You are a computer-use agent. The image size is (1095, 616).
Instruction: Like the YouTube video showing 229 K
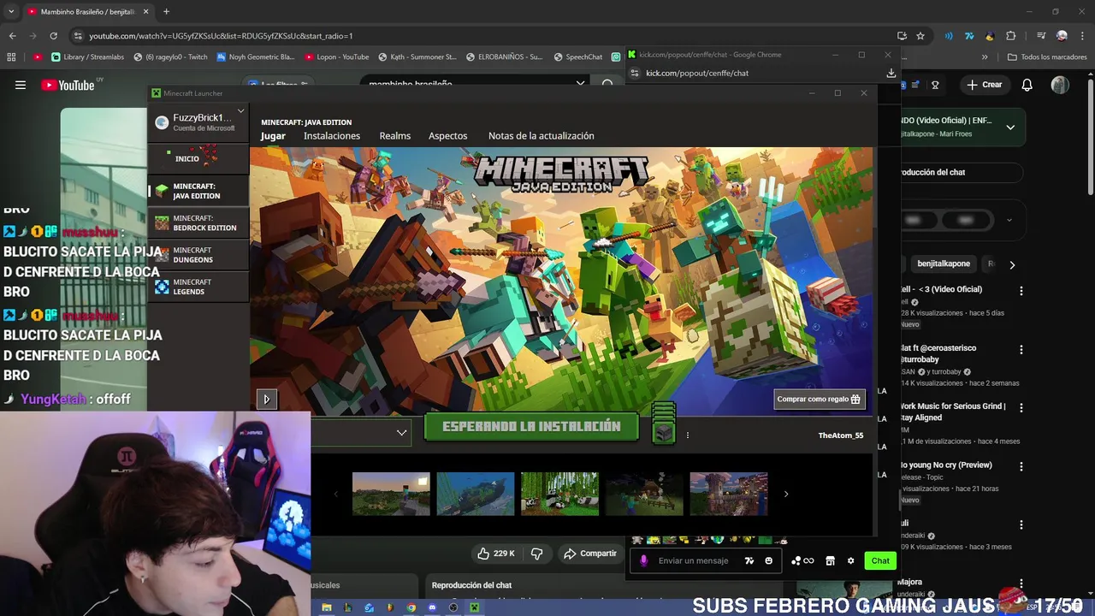pos(496,554)
